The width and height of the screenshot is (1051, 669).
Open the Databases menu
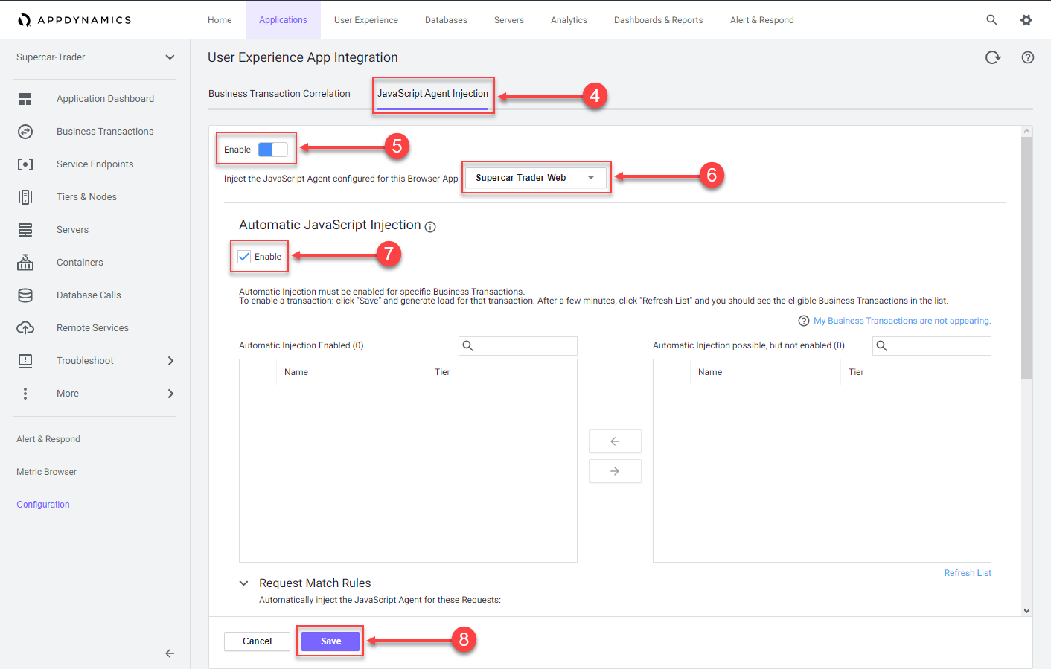tap(446, 20)
